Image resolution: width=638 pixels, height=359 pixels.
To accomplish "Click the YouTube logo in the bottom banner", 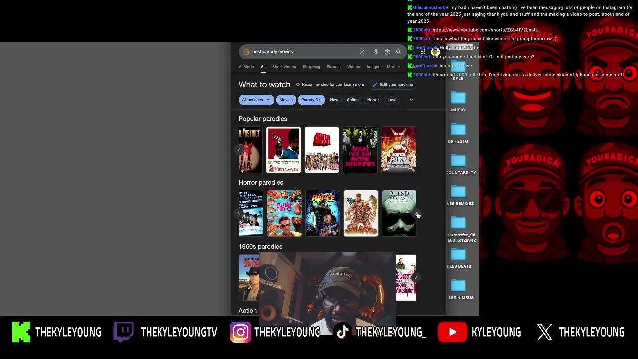I will click(x=452, y=332).
